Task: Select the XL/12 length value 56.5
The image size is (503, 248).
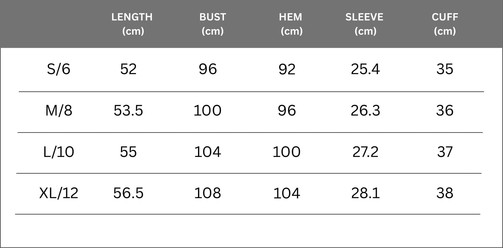Action: point(128,193)
